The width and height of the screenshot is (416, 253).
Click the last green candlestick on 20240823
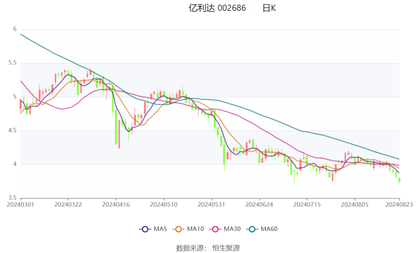(399, 180)
